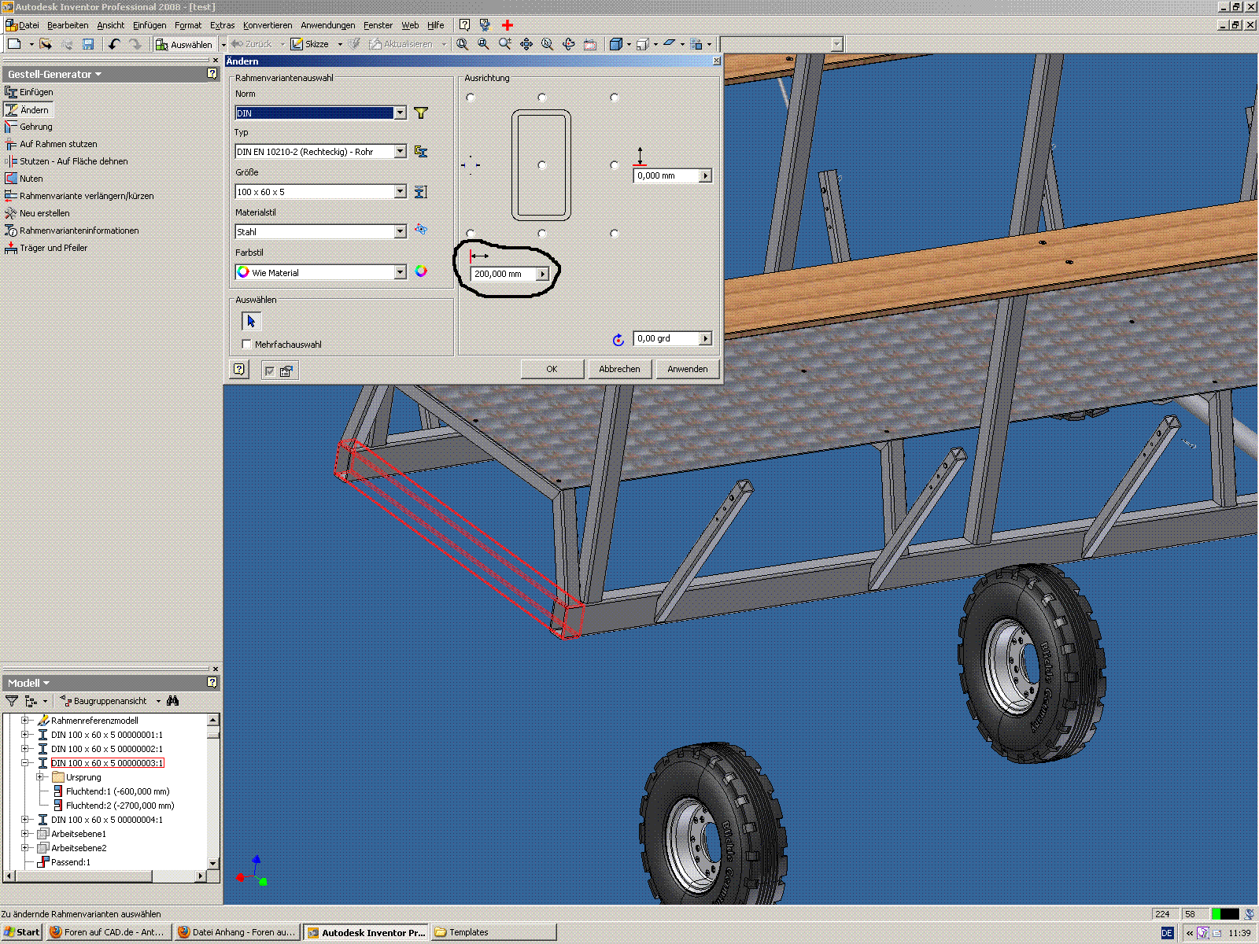Expand the Rahmenreferenzmodell tree node
The image size is (1259, 944).
25,721
